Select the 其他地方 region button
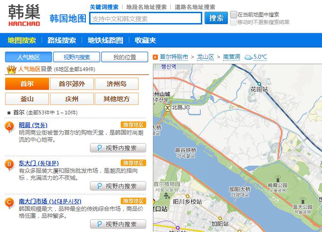The height and width of the screenshot is (232, 322). click(x=116, y=99)
